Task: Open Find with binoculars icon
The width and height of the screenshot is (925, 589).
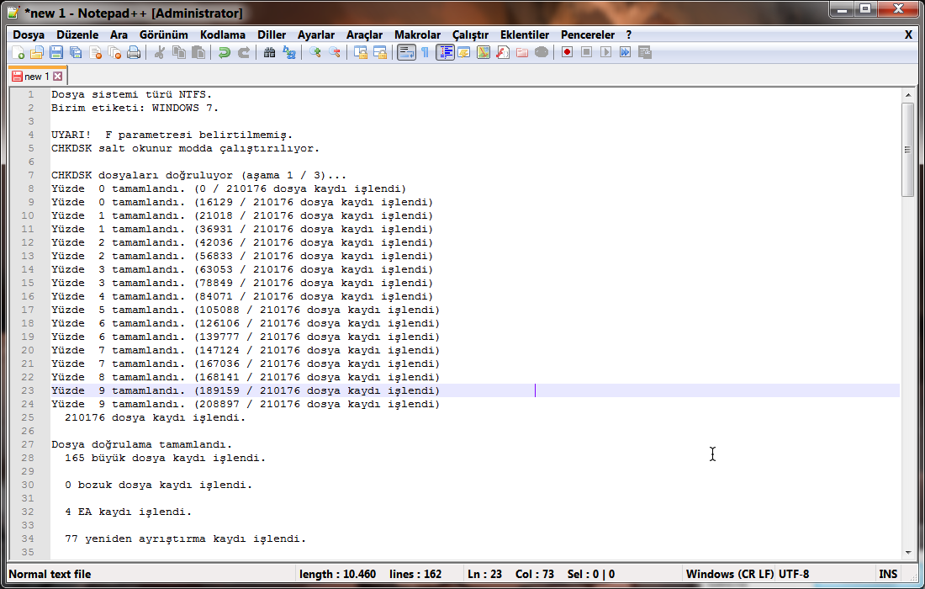Action: click(x=270, y=52)
